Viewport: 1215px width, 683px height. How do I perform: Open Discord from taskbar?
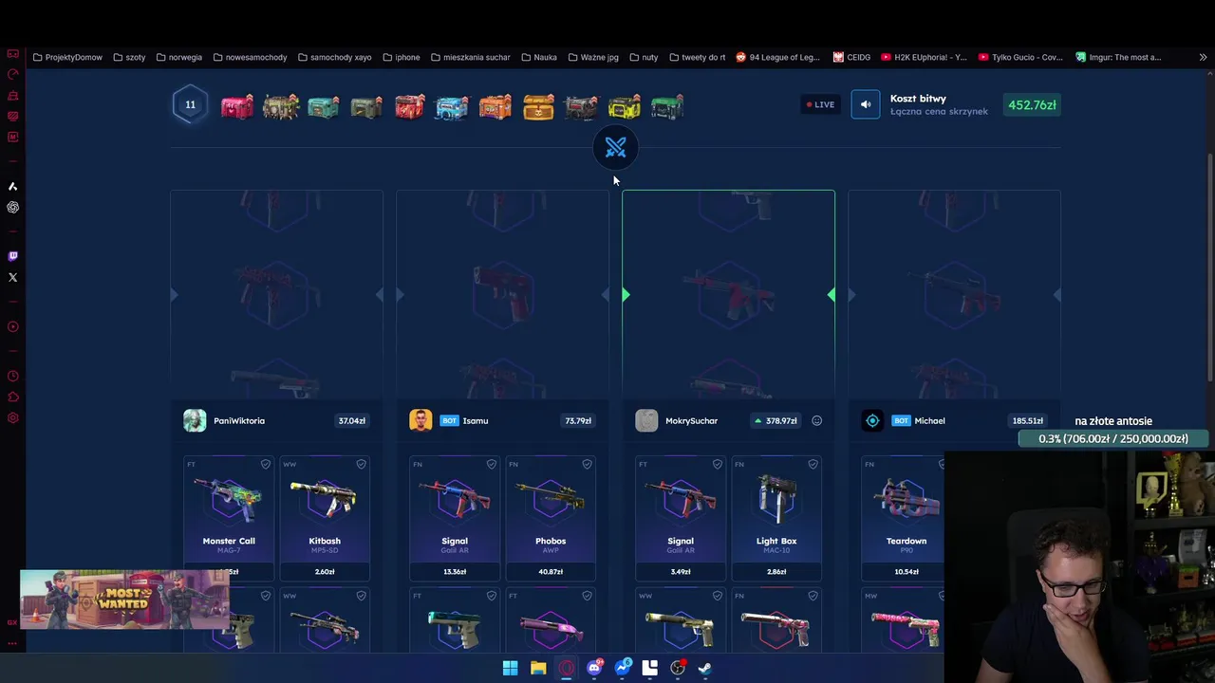point(594,668)
